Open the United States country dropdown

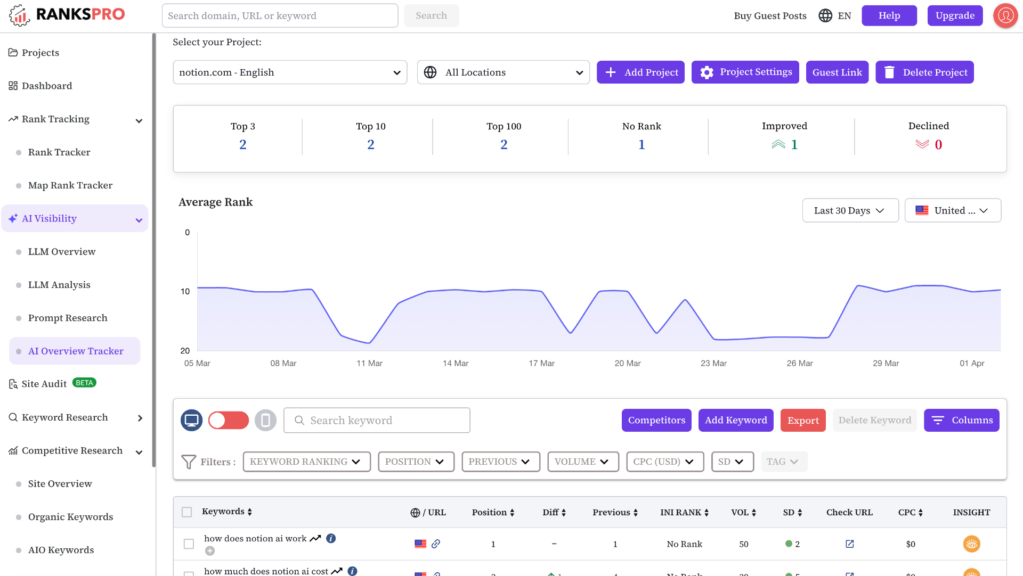[953, 210]
